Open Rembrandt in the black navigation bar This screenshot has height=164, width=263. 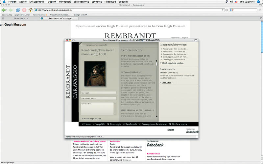tap(131, 124)
